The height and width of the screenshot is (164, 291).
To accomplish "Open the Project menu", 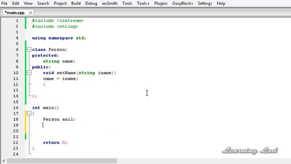I will point(60,4).
